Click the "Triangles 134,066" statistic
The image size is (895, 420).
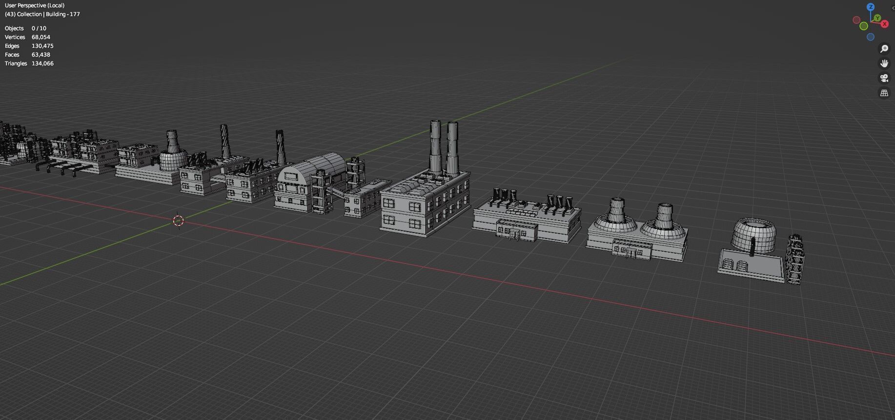pyautogui.click(x=29, y=63)
